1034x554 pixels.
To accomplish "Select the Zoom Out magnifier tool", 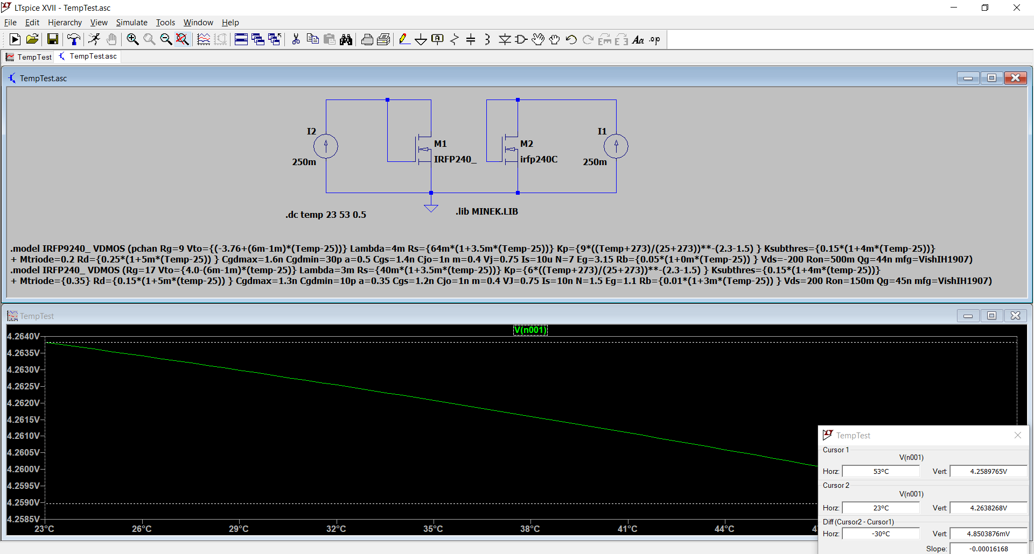I will [166, 39].
